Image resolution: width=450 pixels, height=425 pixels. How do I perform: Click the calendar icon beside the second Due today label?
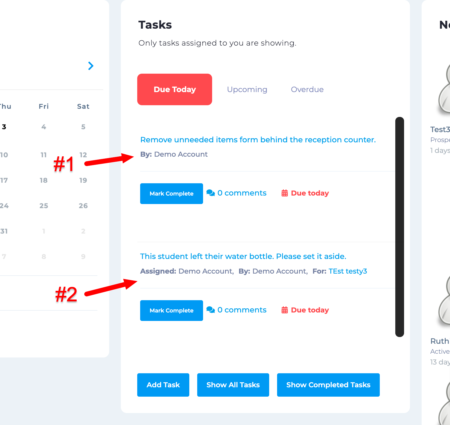coord(284,310)
